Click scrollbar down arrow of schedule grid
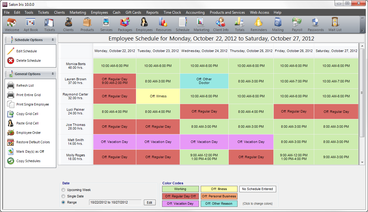 coord(362,162)
